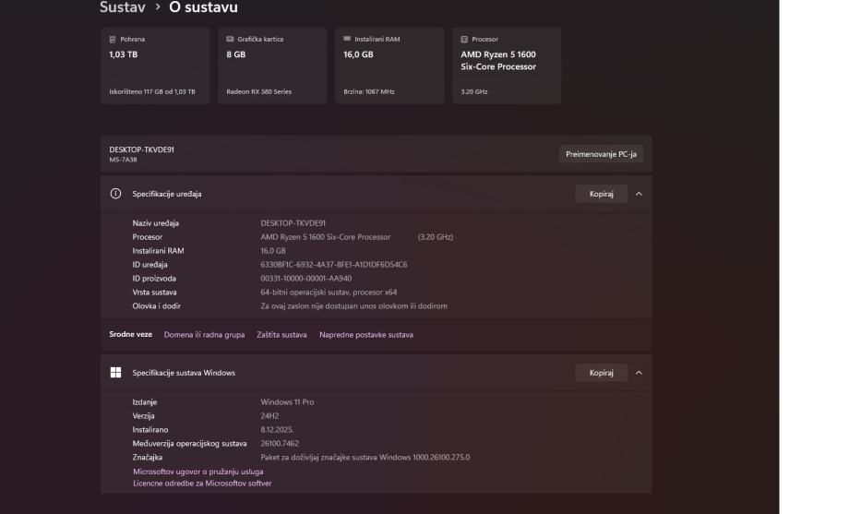This screenshot has width=849, height=514.
Task: Rename the PC with Preimenovanje PC-ja button
Action: [601, 154]
